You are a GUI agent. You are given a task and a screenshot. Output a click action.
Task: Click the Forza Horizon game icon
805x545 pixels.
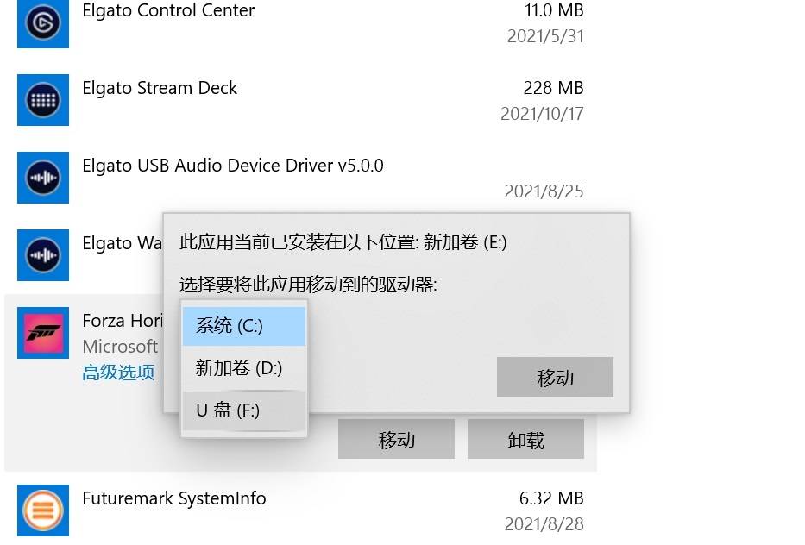pyautogui.click(x=43, y=333)
